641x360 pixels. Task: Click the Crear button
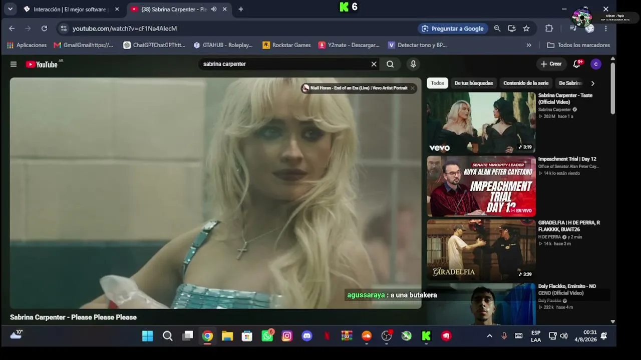click(551, 64)
